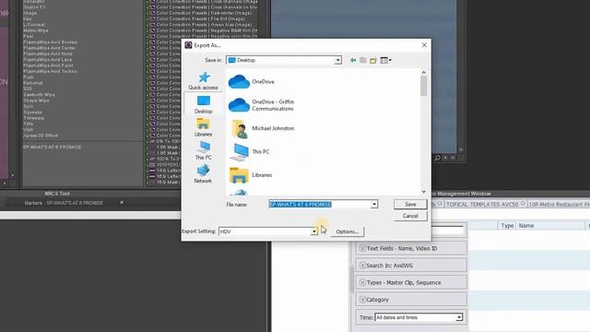This screenshot has height=332, width=590.
Task: Select PlasmaWipe Avid Border category
Action: 50,42
